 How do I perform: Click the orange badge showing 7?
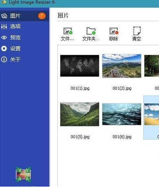tap(42, 16)
